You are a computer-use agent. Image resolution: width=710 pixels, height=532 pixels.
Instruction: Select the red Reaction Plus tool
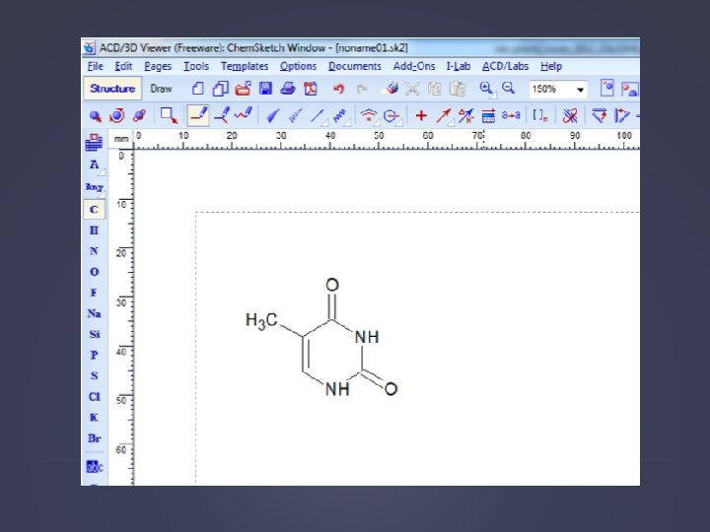click(421, 116)
